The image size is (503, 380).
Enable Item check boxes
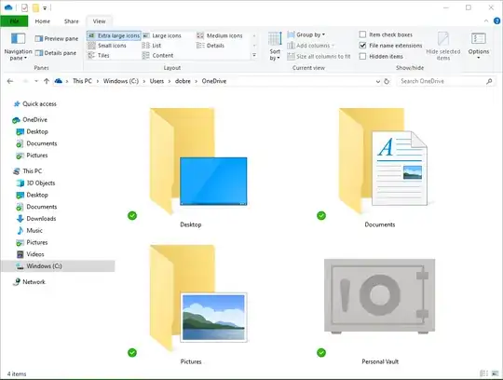[386, 34]
